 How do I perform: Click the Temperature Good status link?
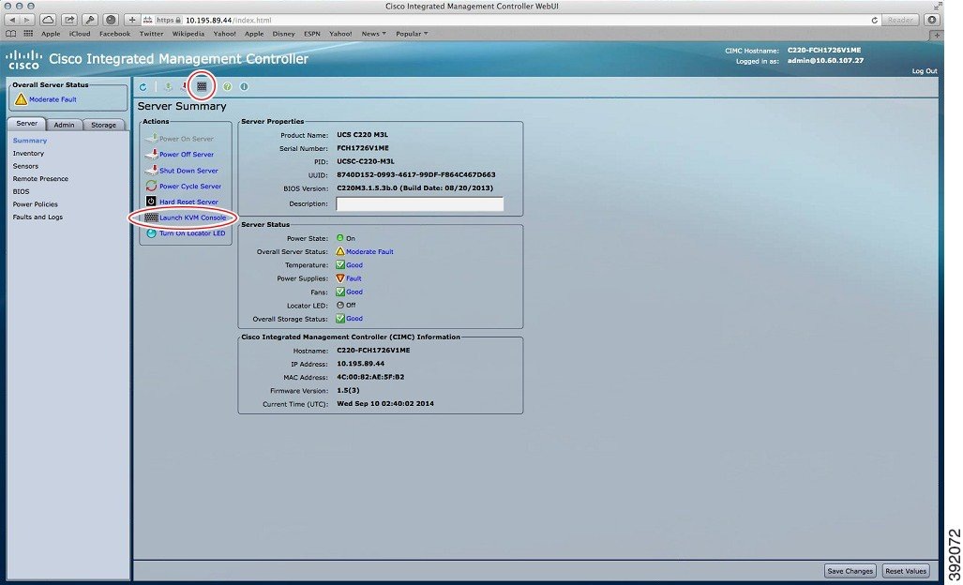354,265
